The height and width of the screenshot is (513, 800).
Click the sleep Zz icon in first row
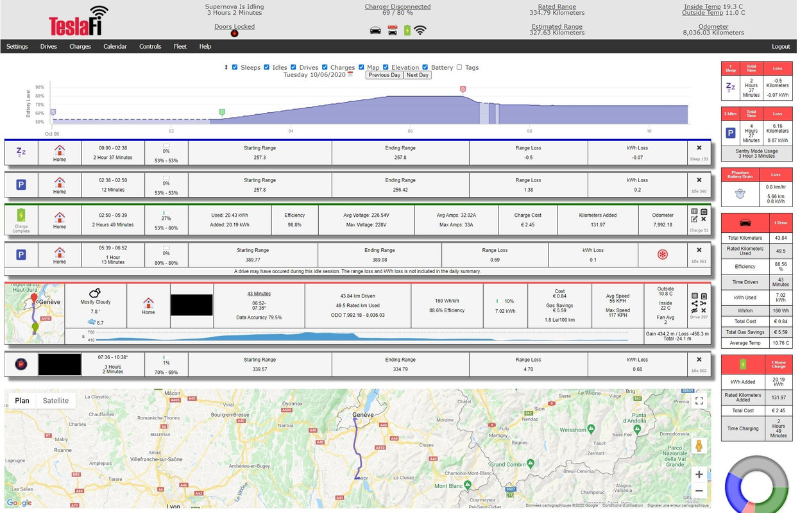tap(21, 152)
